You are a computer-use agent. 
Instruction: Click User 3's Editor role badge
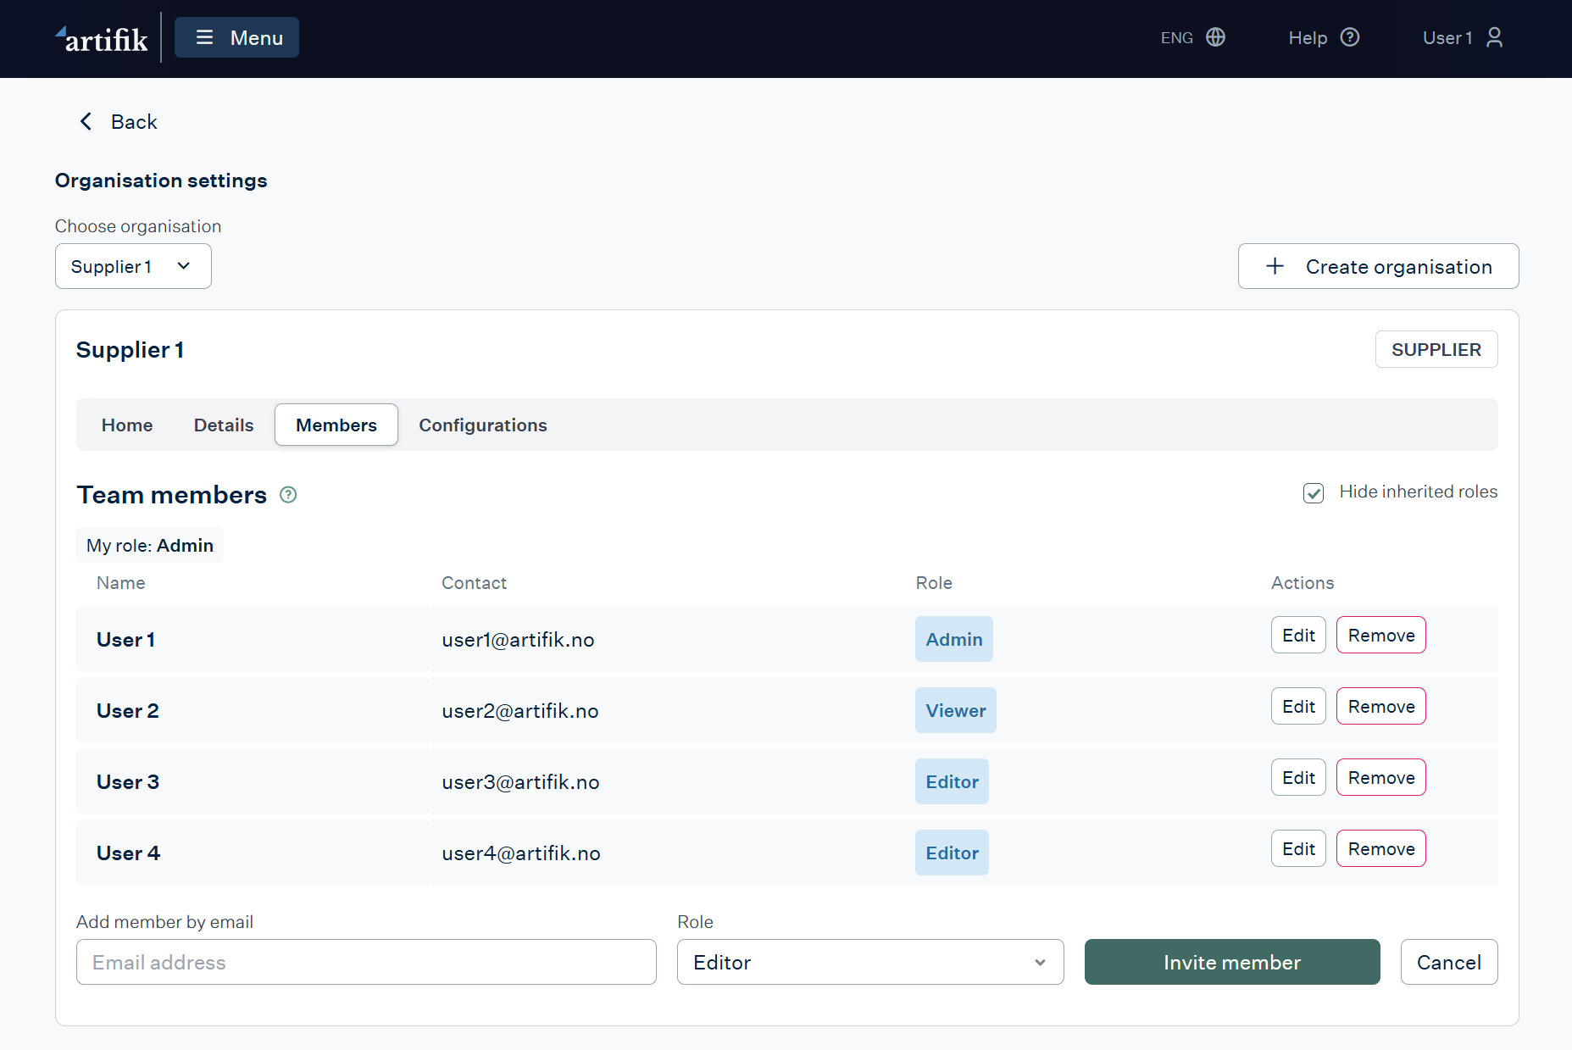952,781
